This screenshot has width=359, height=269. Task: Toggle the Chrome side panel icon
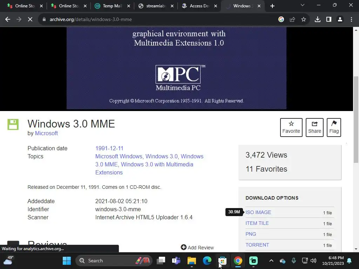(x=329, y=20)
